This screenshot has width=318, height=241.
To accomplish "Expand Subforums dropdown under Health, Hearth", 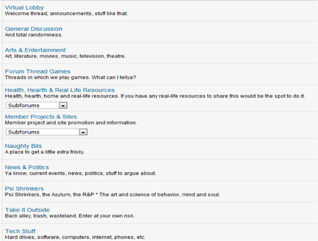I will point(36,105).
